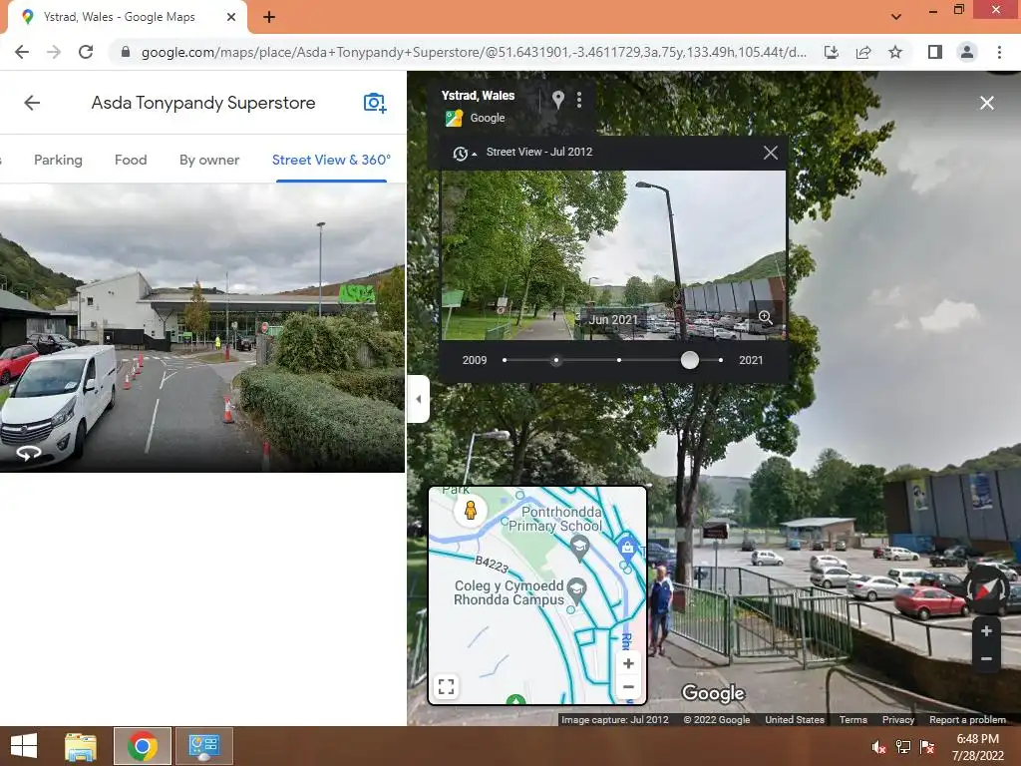The width and height of the screenshot is (1021, 766).
Task: Select the 2009 timeline point
Action: click(x=504, y=360)
